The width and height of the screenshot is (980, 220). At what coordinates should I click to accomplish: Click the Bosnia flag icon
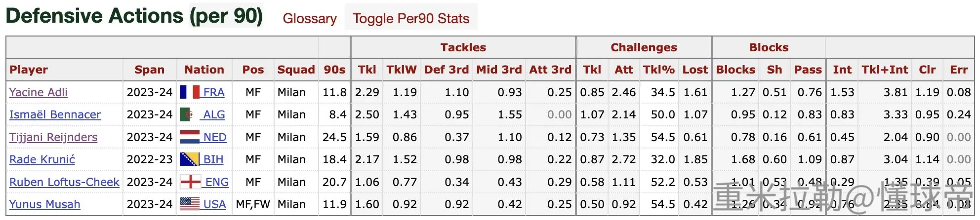190,159
